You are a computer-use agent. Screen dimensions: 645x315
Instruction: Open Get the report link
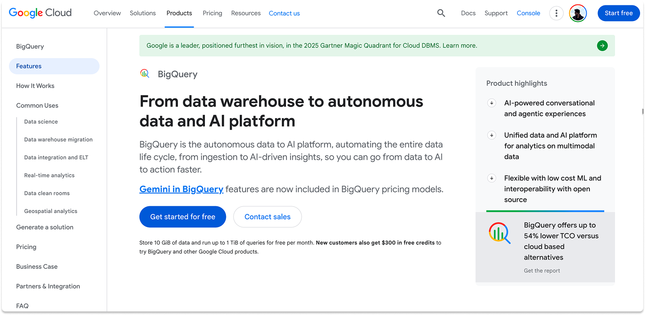click(x=542, y=271)
